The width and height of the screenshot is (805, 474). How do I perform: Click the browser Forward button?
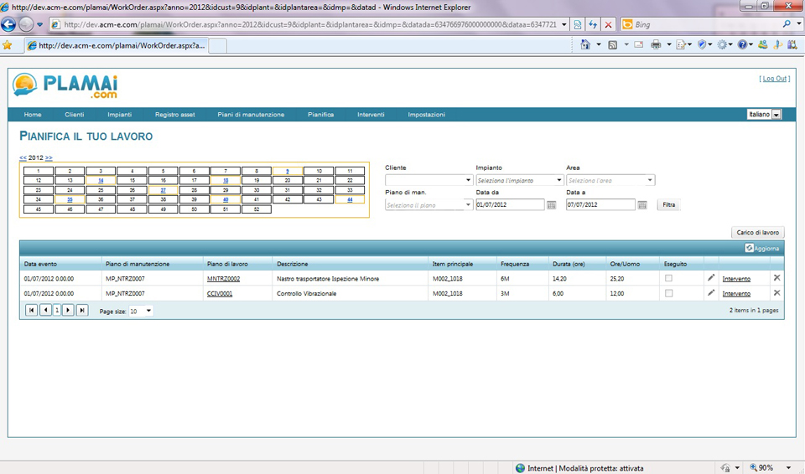(x=26, y=24)
